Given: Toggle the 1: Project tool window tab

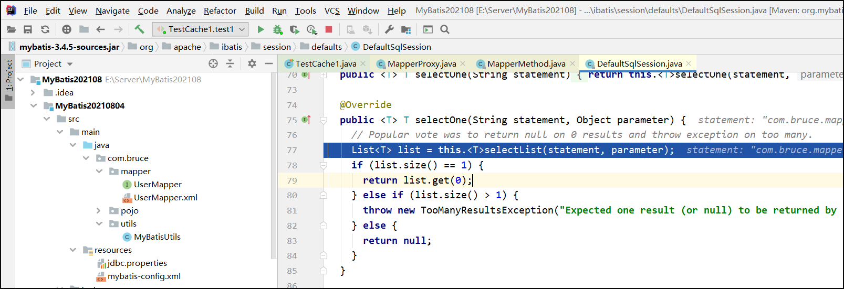Looking at the screenshot, I should pos(8,81).
